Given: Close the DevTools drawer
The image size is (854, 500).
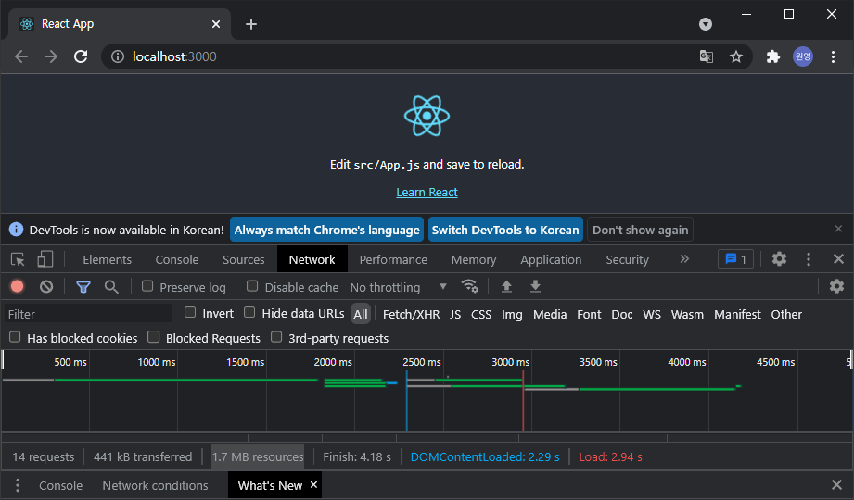Looking at the screenshot, I should (x=837, y=485).
